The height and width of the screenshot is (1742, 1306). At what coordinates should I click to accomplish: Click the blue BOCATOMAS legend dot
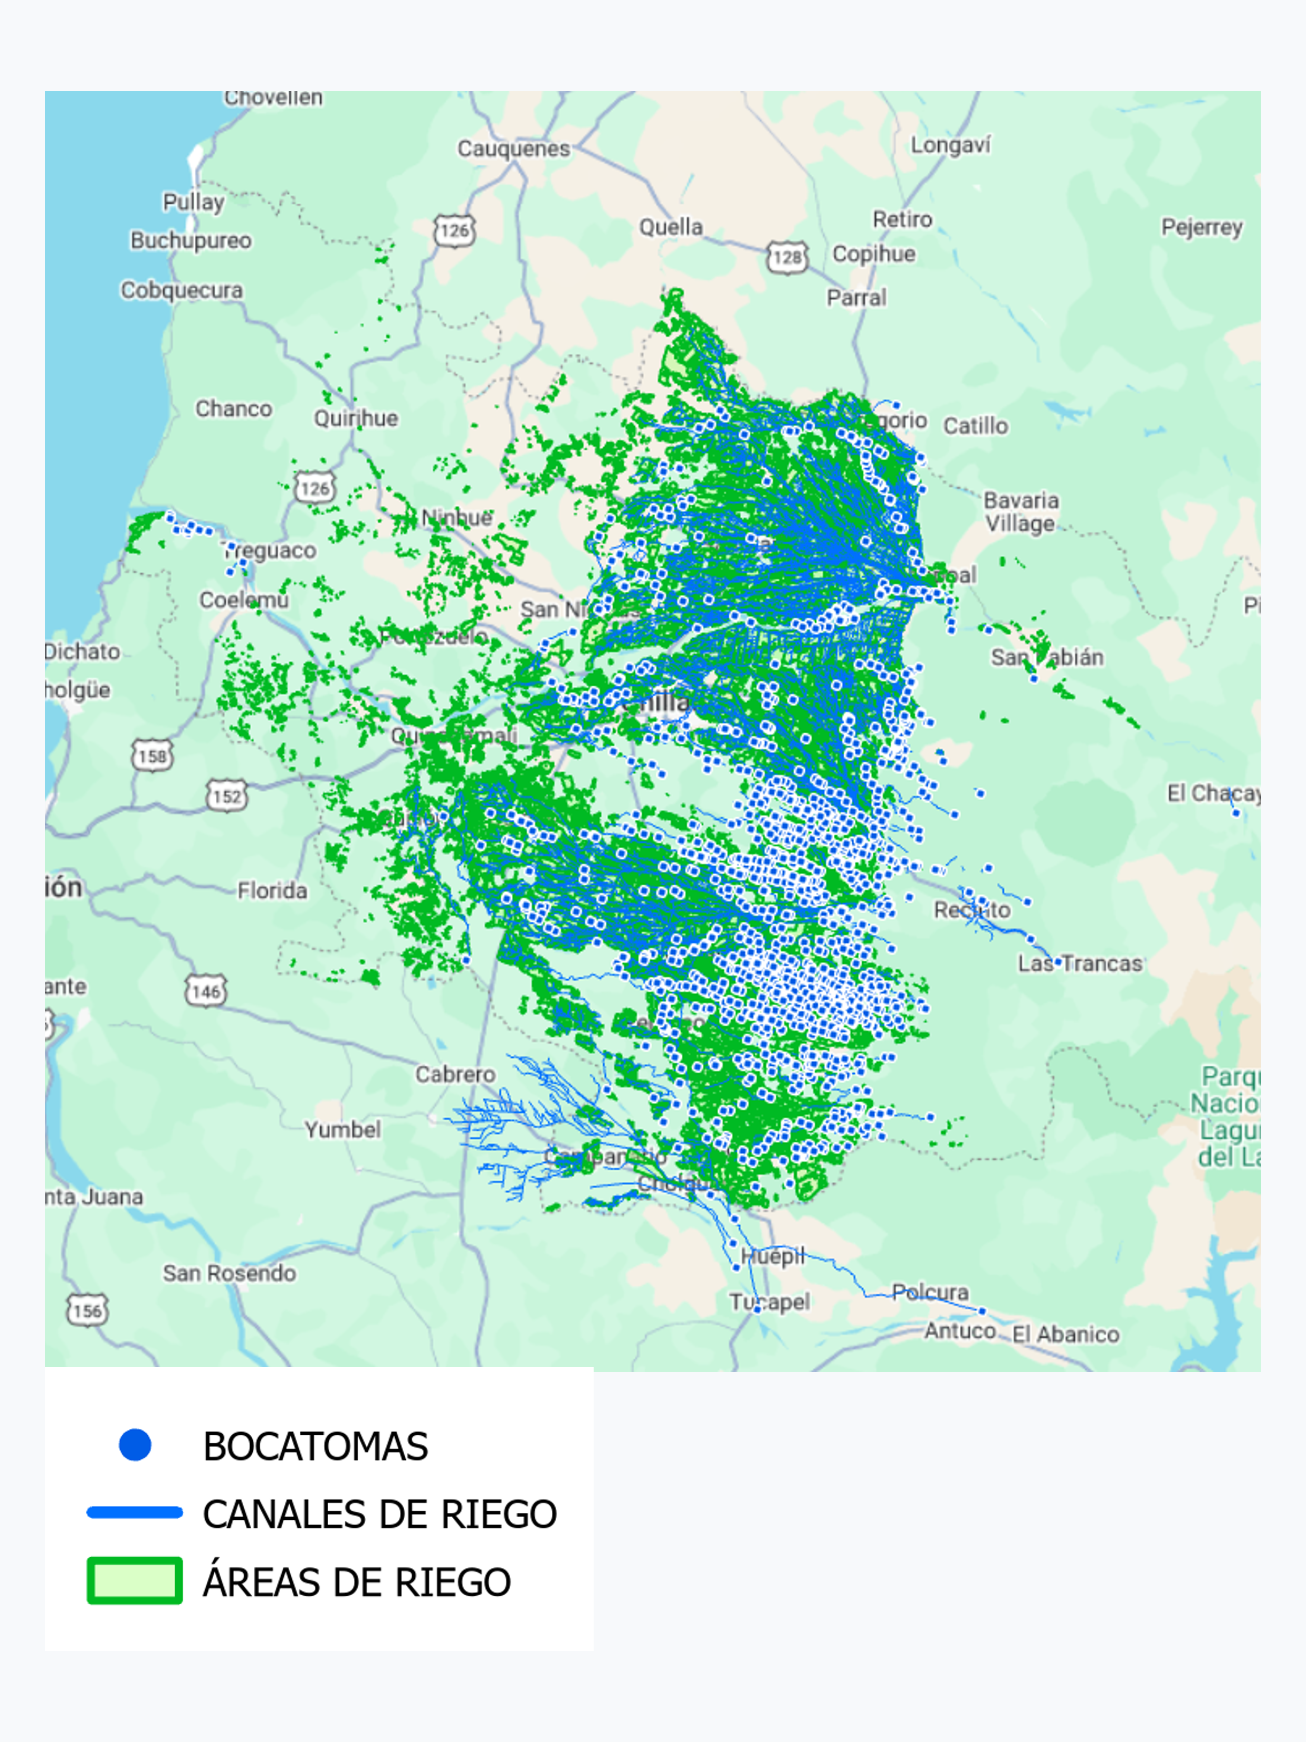[x=135, y=1444]
